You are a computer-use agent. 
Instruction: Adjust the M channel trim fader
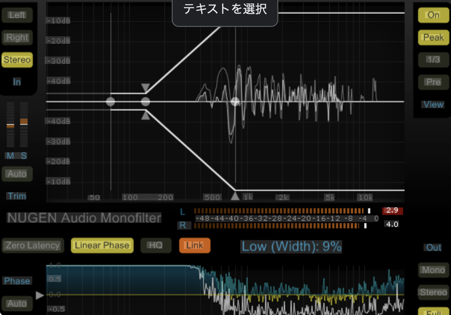(10, 125)
